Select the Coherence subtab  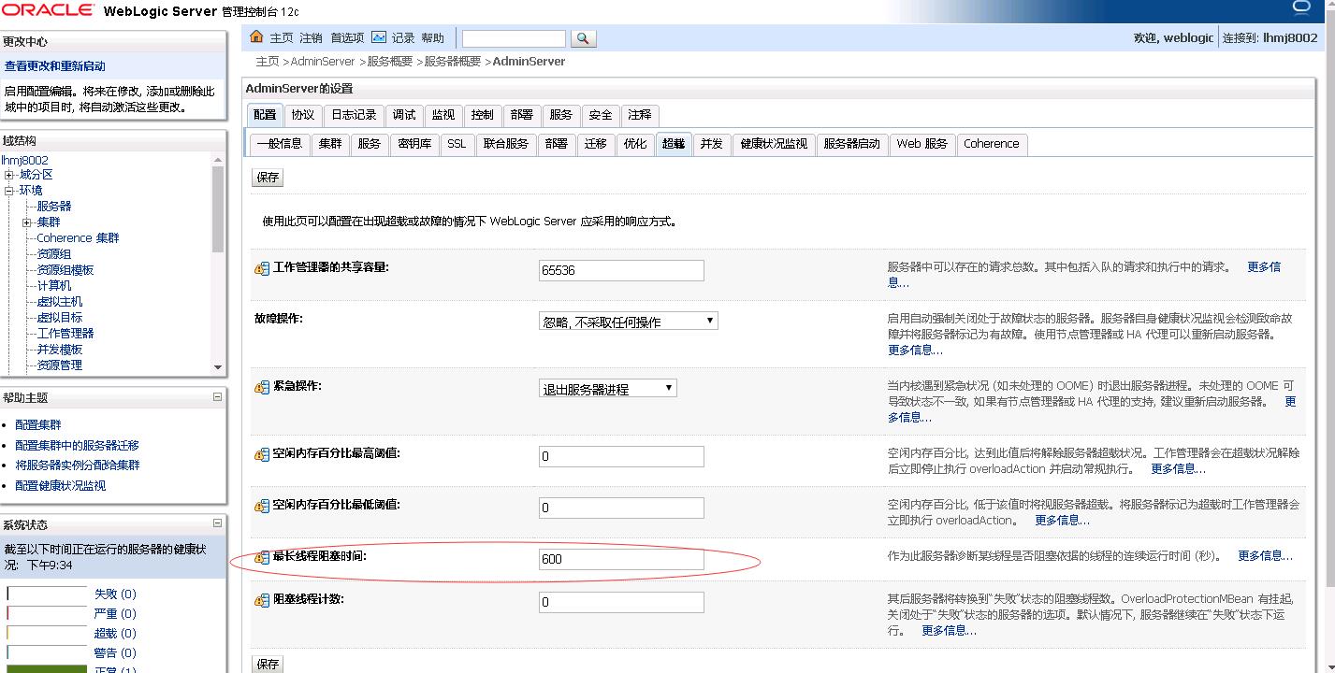coord(992,144)
